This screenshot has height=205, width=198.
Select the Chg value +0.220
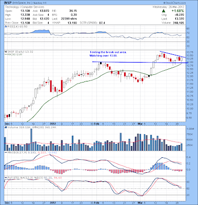180,15
